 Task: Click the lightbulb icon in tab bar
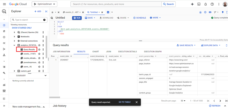tap(223, 12)
